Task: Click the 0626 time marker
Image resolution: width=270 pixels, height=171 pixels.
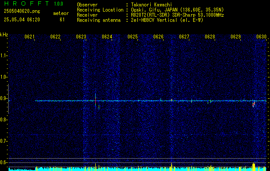Action: tap(158, 37)
